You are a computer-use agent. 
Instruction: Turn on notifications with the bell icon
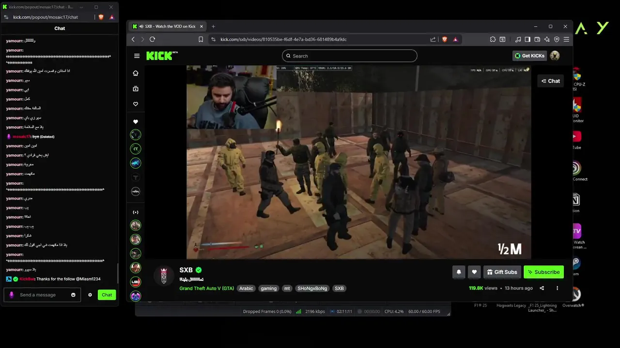click(459, 272)
